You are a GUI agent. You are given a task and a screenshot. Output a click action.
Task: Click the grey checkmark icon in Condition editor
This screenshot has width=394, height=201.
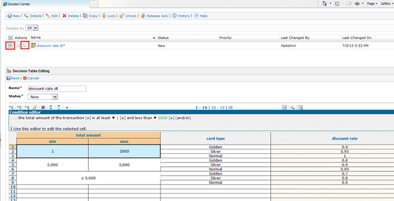pos(16,118)
